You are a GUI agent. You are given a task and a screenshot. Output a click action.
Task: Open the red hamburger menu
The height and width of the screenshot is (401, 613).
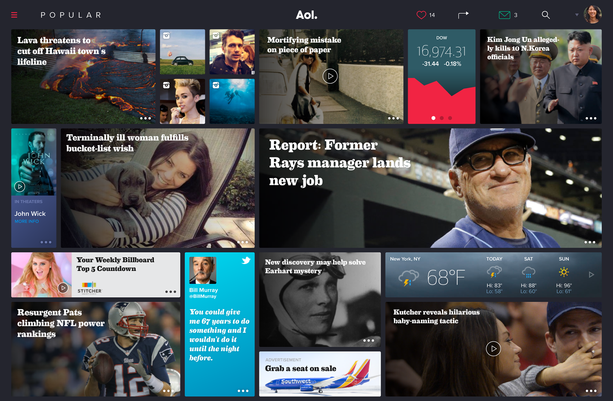[14, 15]
